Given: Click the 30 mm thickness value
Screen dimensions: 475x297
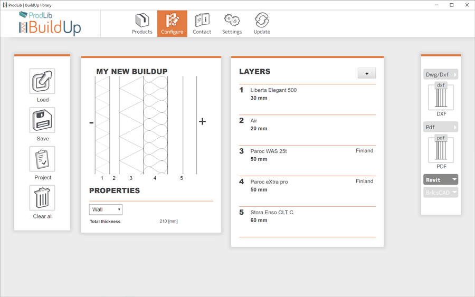Looking at the screenshot, I should 259,98.
